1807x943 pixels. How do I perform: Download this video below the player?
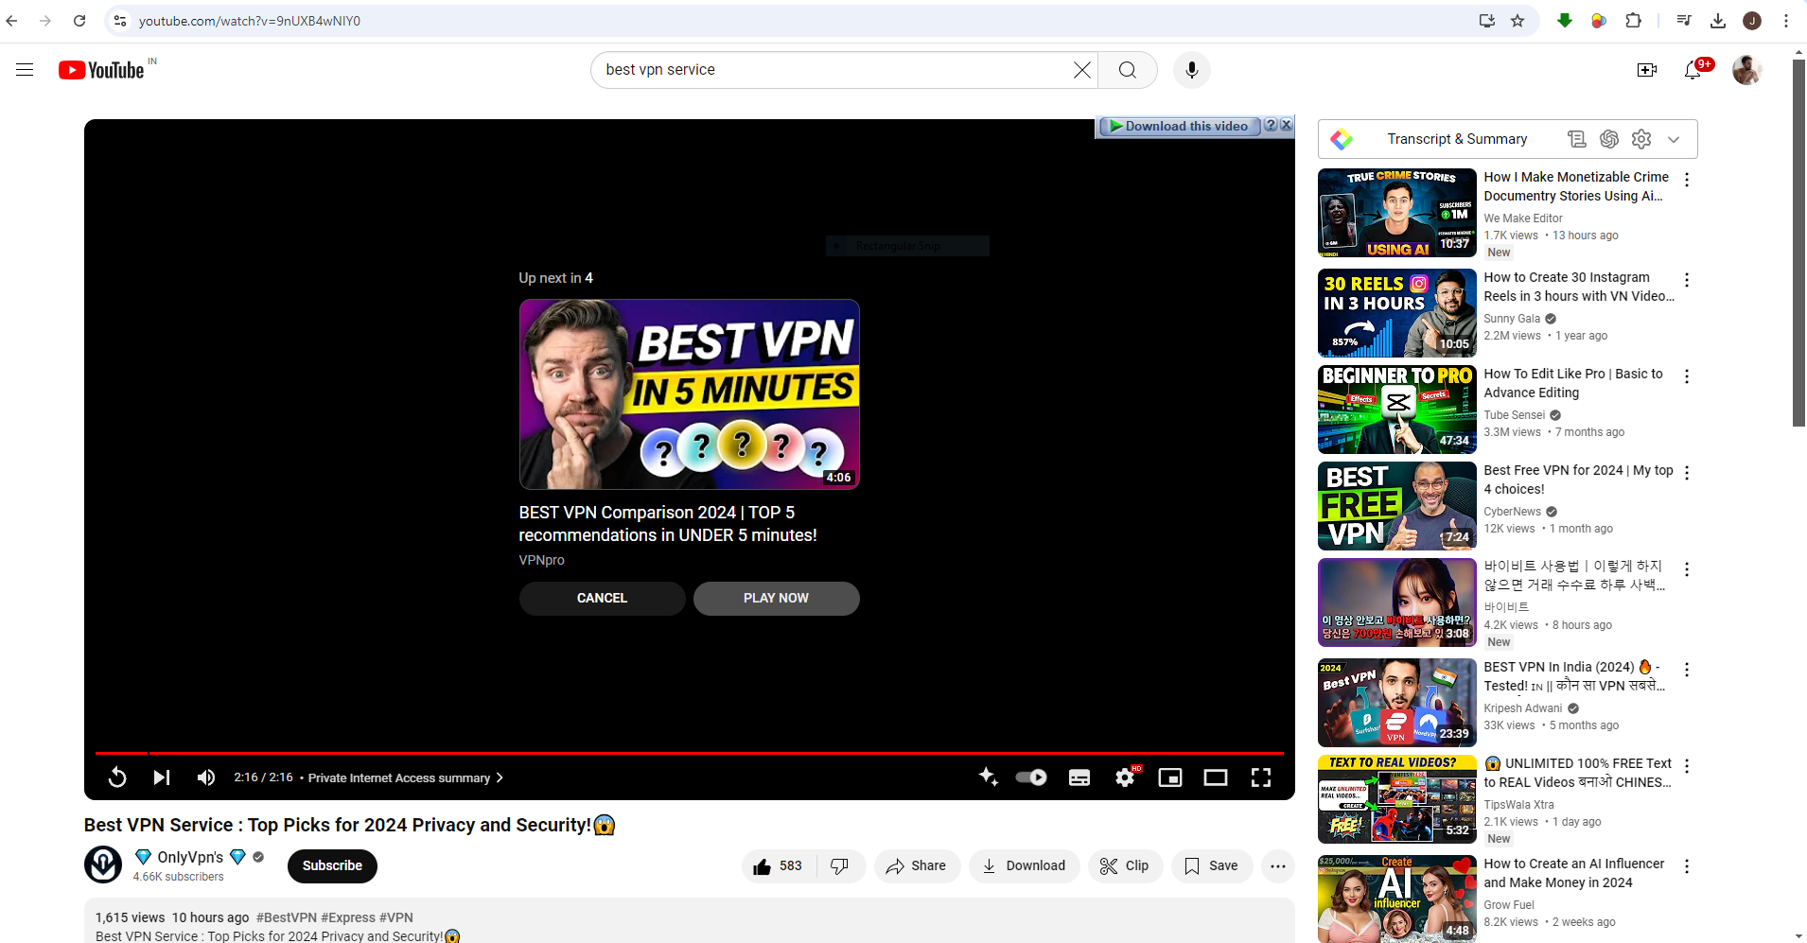1025,865
